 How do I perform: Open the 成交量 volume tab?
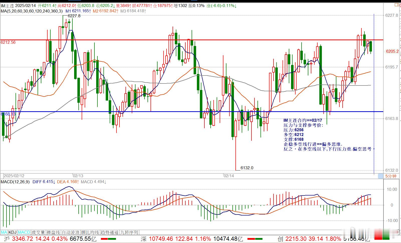(38, 232)
